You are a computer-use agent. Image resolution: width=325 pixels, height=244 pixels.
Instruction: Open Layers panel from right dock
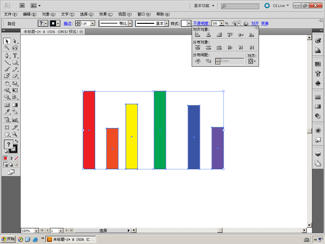pyautogui.click(x=318, y=154)
